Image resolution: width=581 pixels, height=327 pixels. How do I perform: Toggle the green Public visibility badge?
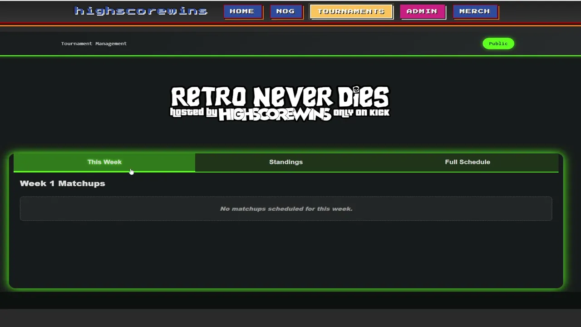498,44
